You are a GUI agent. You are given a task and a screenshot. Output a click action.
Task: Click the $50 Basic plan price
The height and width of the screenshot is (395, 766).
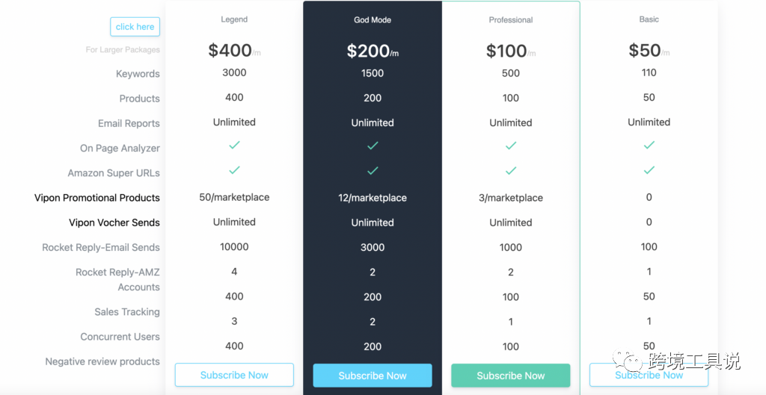(x=645, y=50)
